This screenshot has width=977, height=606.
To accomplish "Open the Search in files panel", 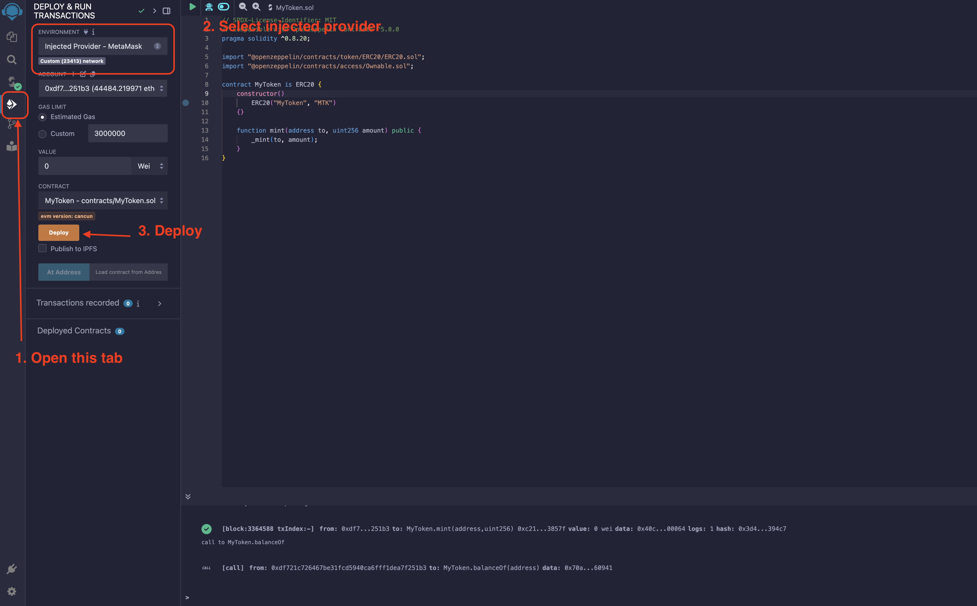I will [12, 59].
